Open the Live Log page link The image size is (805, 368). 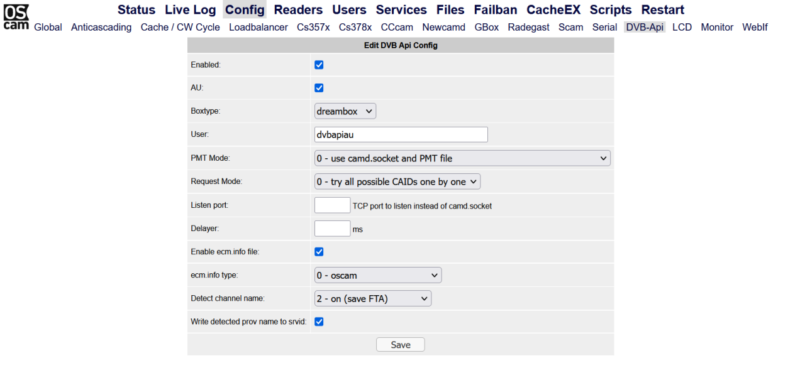point(191,9)
